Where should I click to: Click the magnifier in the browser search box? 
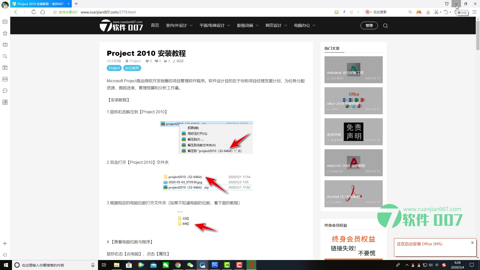tap(410, 12)
